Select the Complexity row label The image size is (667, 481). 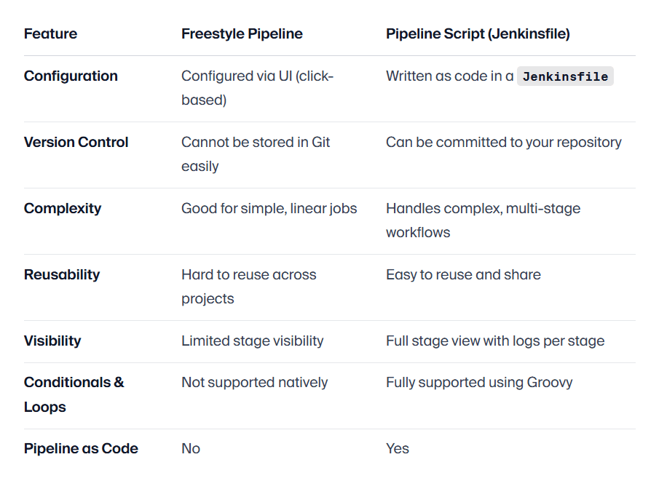(x=63, y=208)
